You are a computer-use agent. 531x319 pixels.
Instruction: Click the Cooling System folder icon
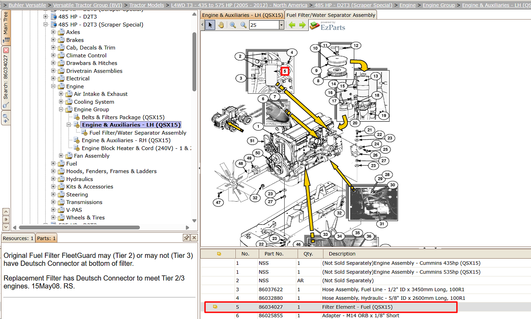[69, 102]
